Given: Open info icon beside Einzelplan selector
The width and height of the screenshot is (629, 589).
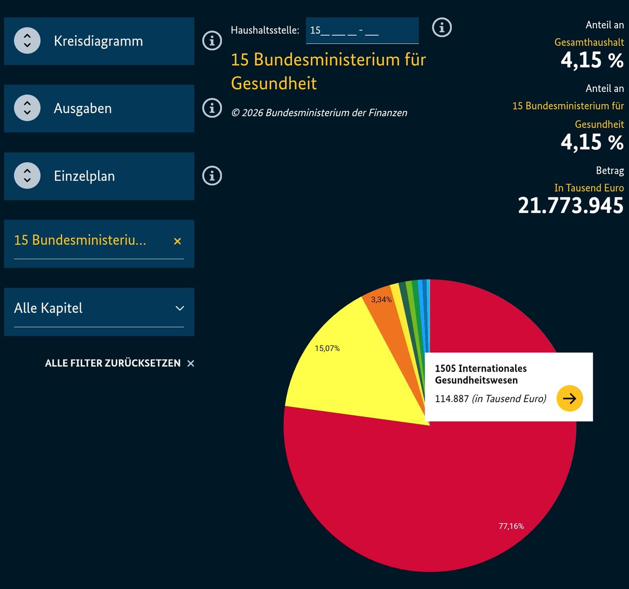Looking at the screenshot, I should [x=212, y=175].
